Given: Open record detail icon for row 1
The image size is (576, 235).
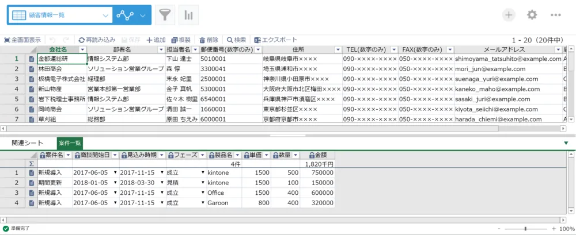Looking at the screenshot, I should pos(32,59).
